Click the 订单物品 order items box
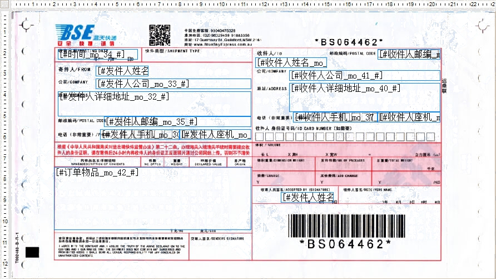This screenshot has width=496, height=279. click(x=152, y=197)
